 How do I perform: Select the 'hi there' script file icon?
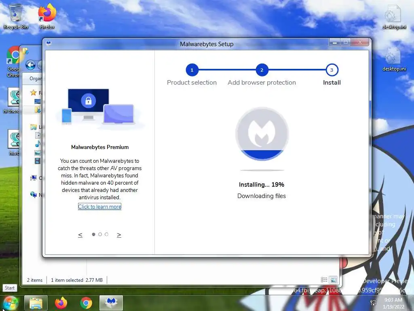[13, 100]
